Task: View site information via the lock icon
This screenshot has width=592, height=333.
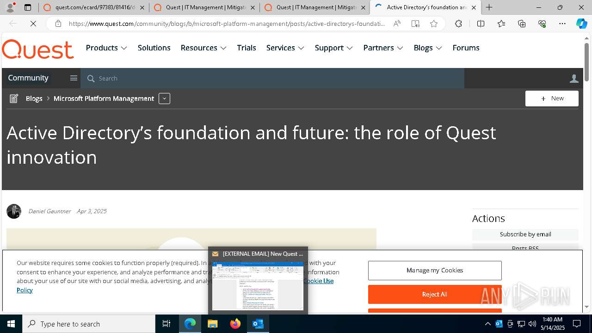Action: click(58, 24)
